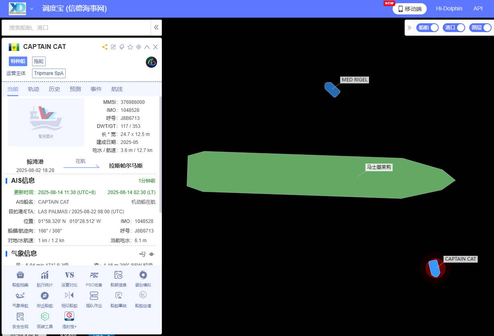Open the 运营对比 VS comparison tool
Image resolution: width=494 pixels, height=336 pixels.
(x=69, y=275)
